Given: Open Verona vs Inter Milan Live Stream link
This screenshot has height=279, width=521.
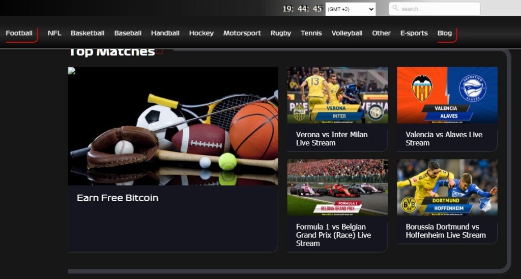Looking at the screenshot, I should [332, 139].
